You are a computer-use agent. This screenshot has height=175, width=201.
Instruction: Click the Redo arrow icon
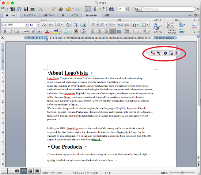[77, 9]
